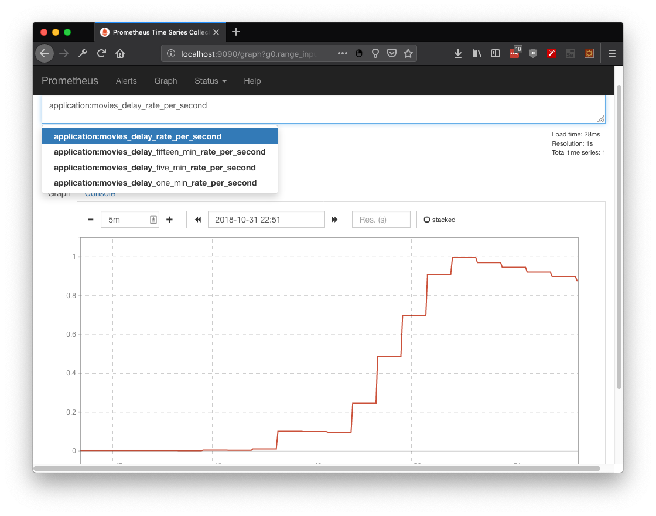Open the Help navbar item
Screen dimensions: 656x516
click(252, 81)
